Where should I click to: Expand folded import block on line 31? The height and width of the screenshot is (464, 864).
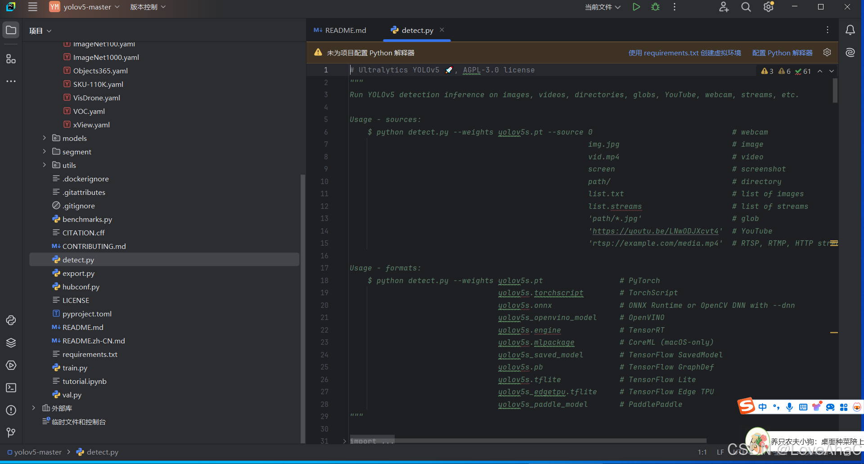pos(345,441)
